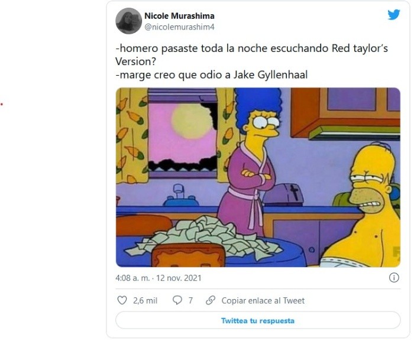414x341 pixels.
Task: Click the reply count showing 7
Action: 190,300
